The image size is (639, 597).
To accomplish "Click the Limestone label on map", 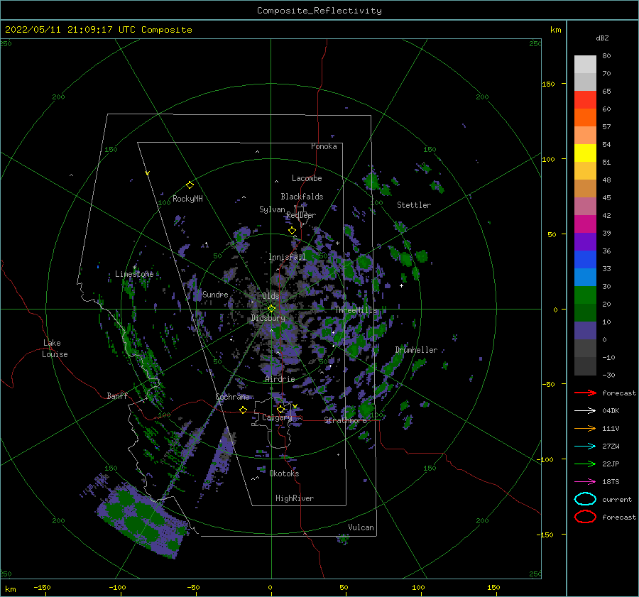I will (134, 274).
